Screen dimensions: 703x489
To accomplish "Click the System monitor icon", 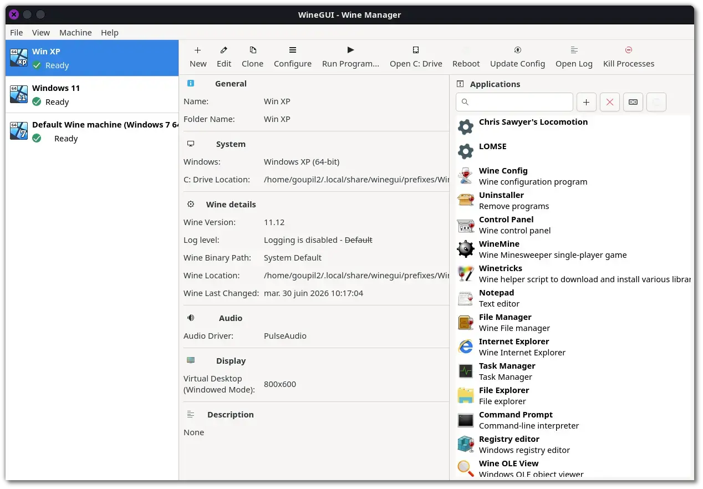I will [x=191, y=144].
